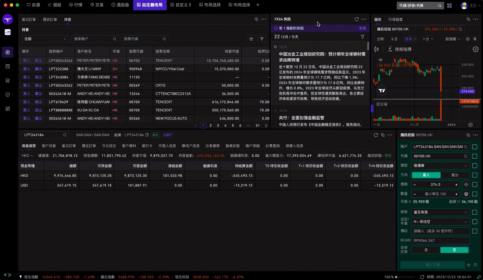Open the shield risk sidebar icon

[8, 95]
